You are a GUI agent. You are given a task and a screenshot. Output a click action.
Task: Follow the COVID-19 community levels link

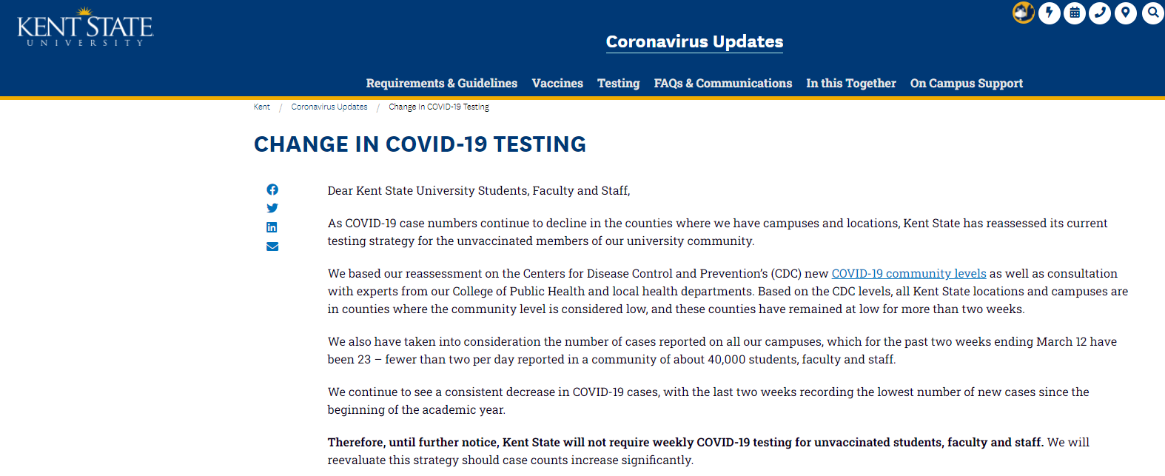coord(908,274)
